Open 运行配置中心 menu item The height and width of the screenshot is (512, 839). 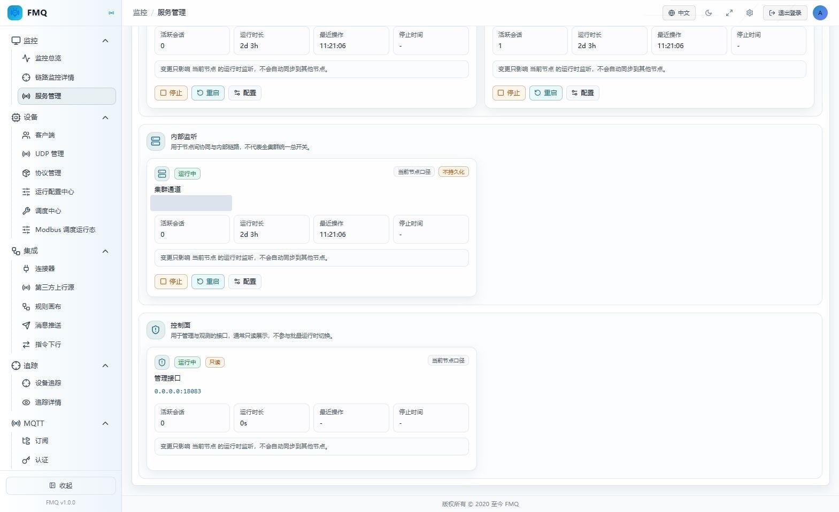67,192
